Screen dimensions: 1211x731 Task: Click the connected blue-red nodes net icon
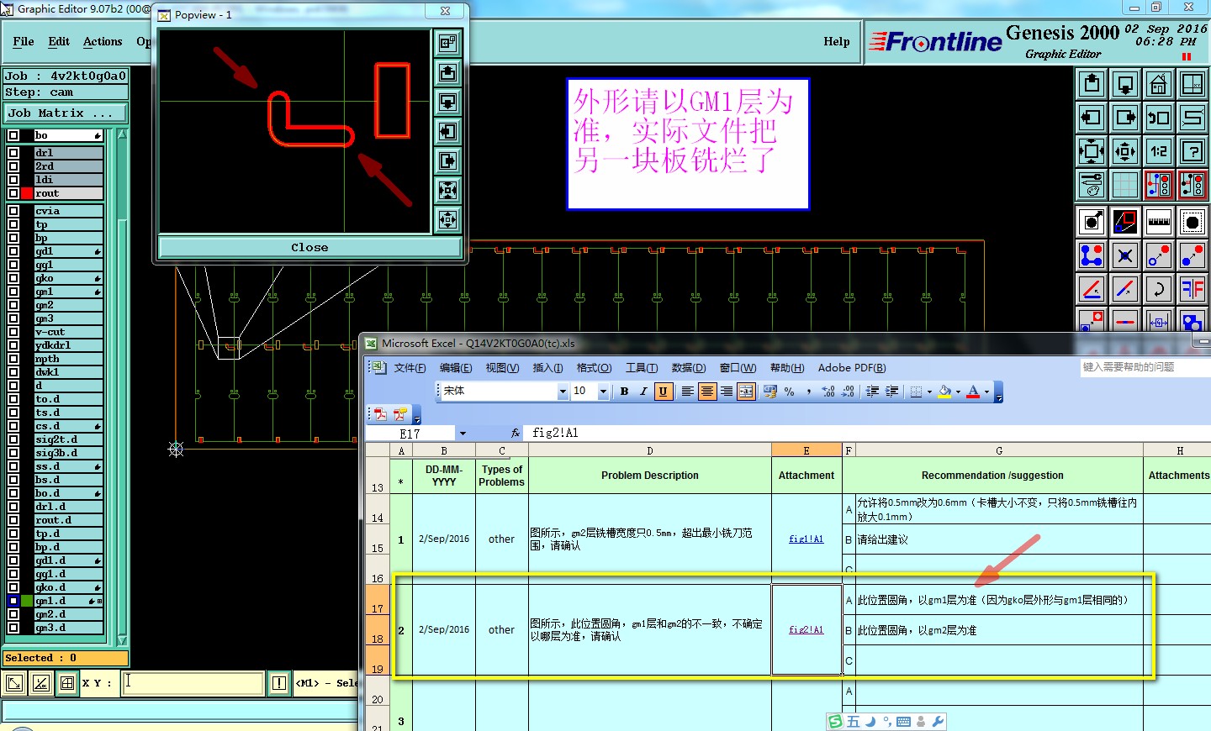[1092, 255]
